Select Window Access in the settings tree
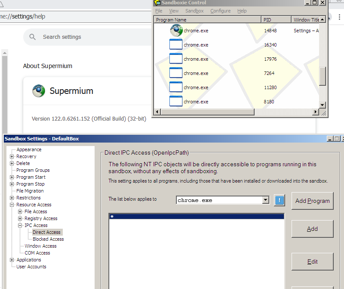 click(40, 246)
